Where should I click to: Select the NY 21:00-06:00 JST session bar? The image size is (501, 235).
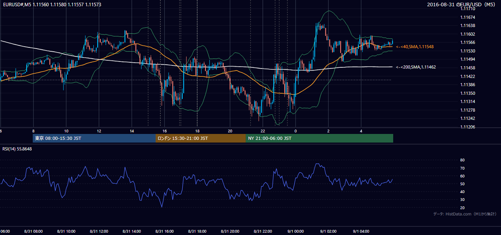click(319, 138)
